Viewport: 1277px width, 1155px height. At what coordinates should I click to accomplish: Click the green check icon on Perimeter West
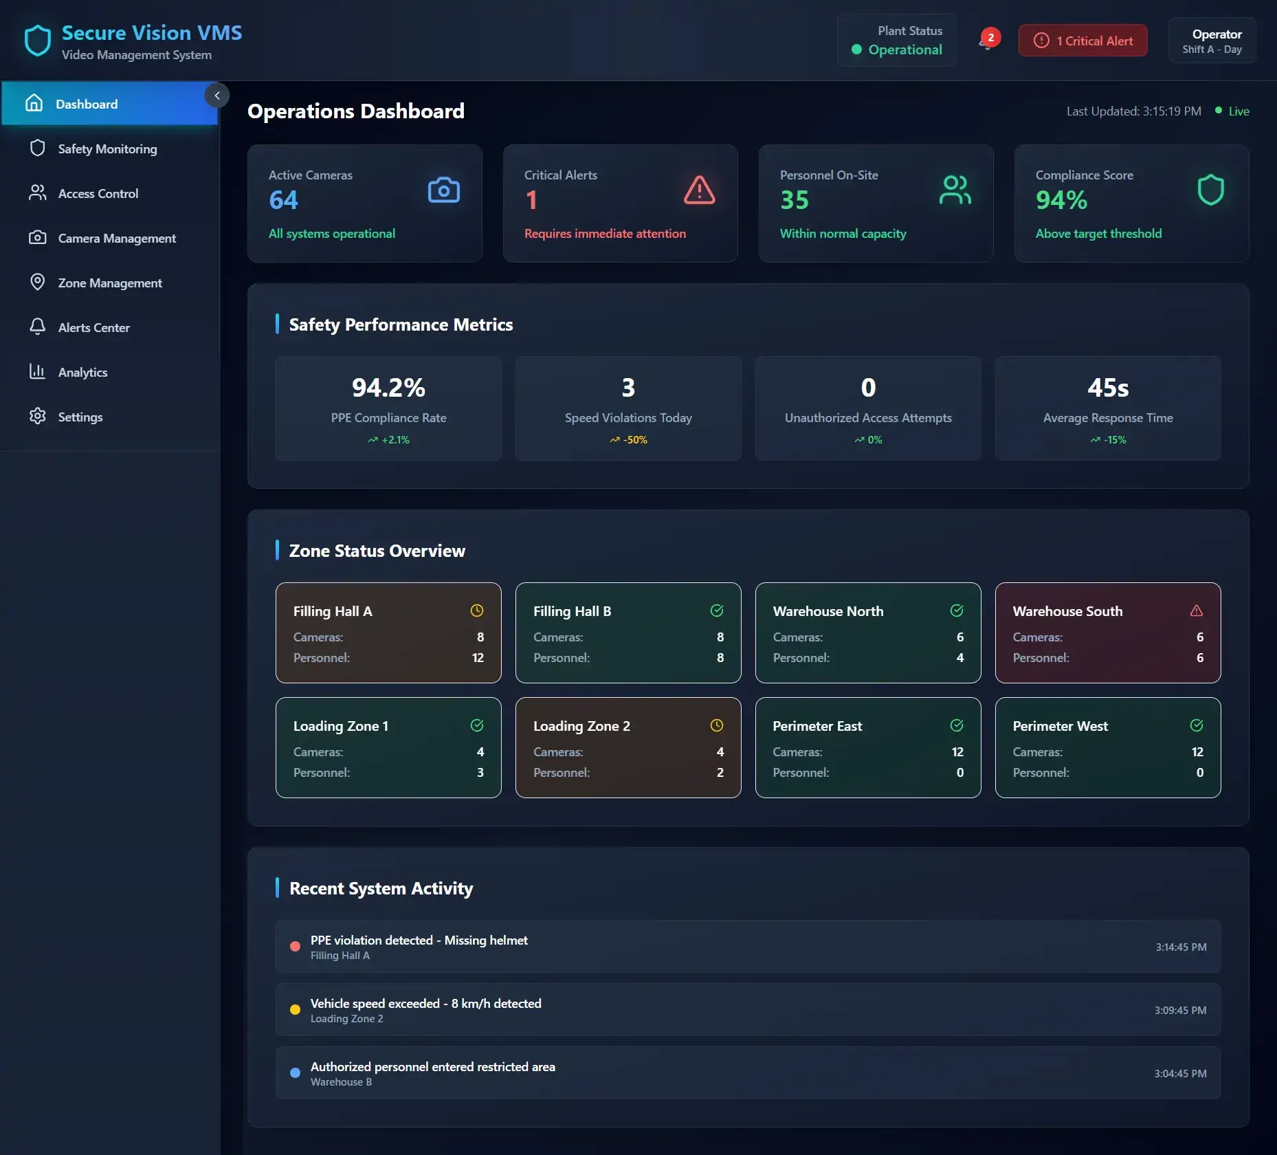click(x=1196, y=725)
